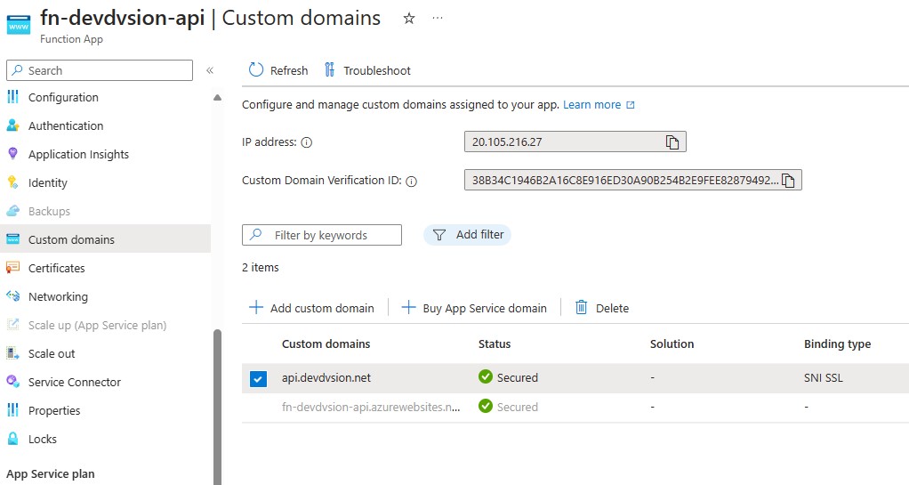
Task: Click the Identity key icon
Action: tap(12, 182)
